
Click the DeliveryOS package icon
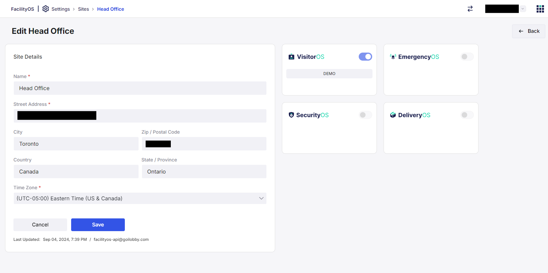coord(393,115)
